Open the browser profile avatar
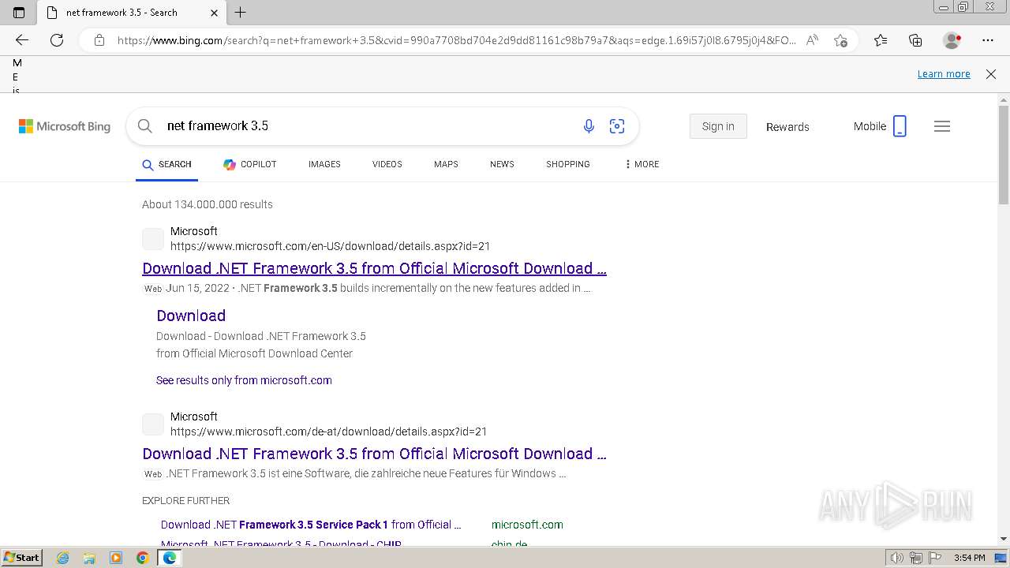Screen dimensions: 1010x568 pyautogui.click(x=952, y=40)
